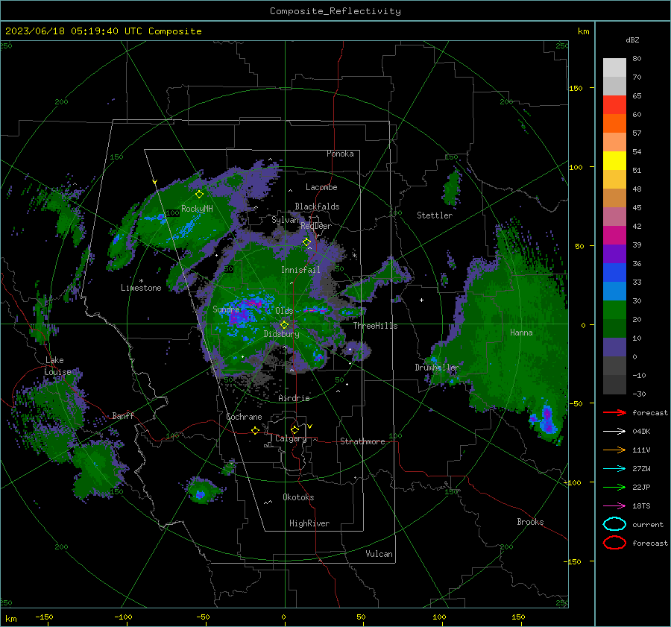Click the ThreeHills town label
This screenshot has width=671, height=627.
[x=375, y=326]
